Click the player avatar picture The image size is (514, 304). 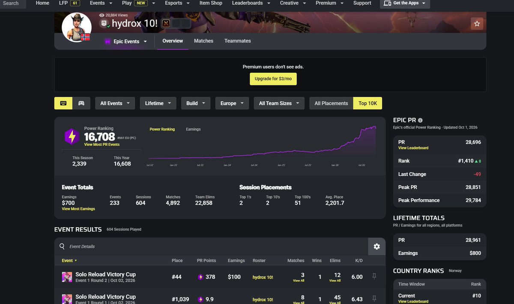pos(77,27)
